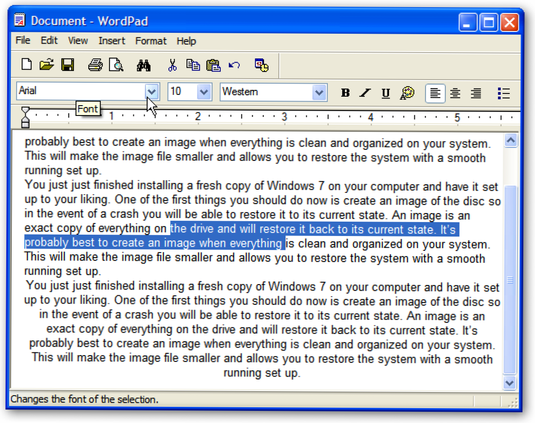The width and height of the screenshot is (535, 423).
Task: Open a file with the Open folder icon
Action: [46, 65]
